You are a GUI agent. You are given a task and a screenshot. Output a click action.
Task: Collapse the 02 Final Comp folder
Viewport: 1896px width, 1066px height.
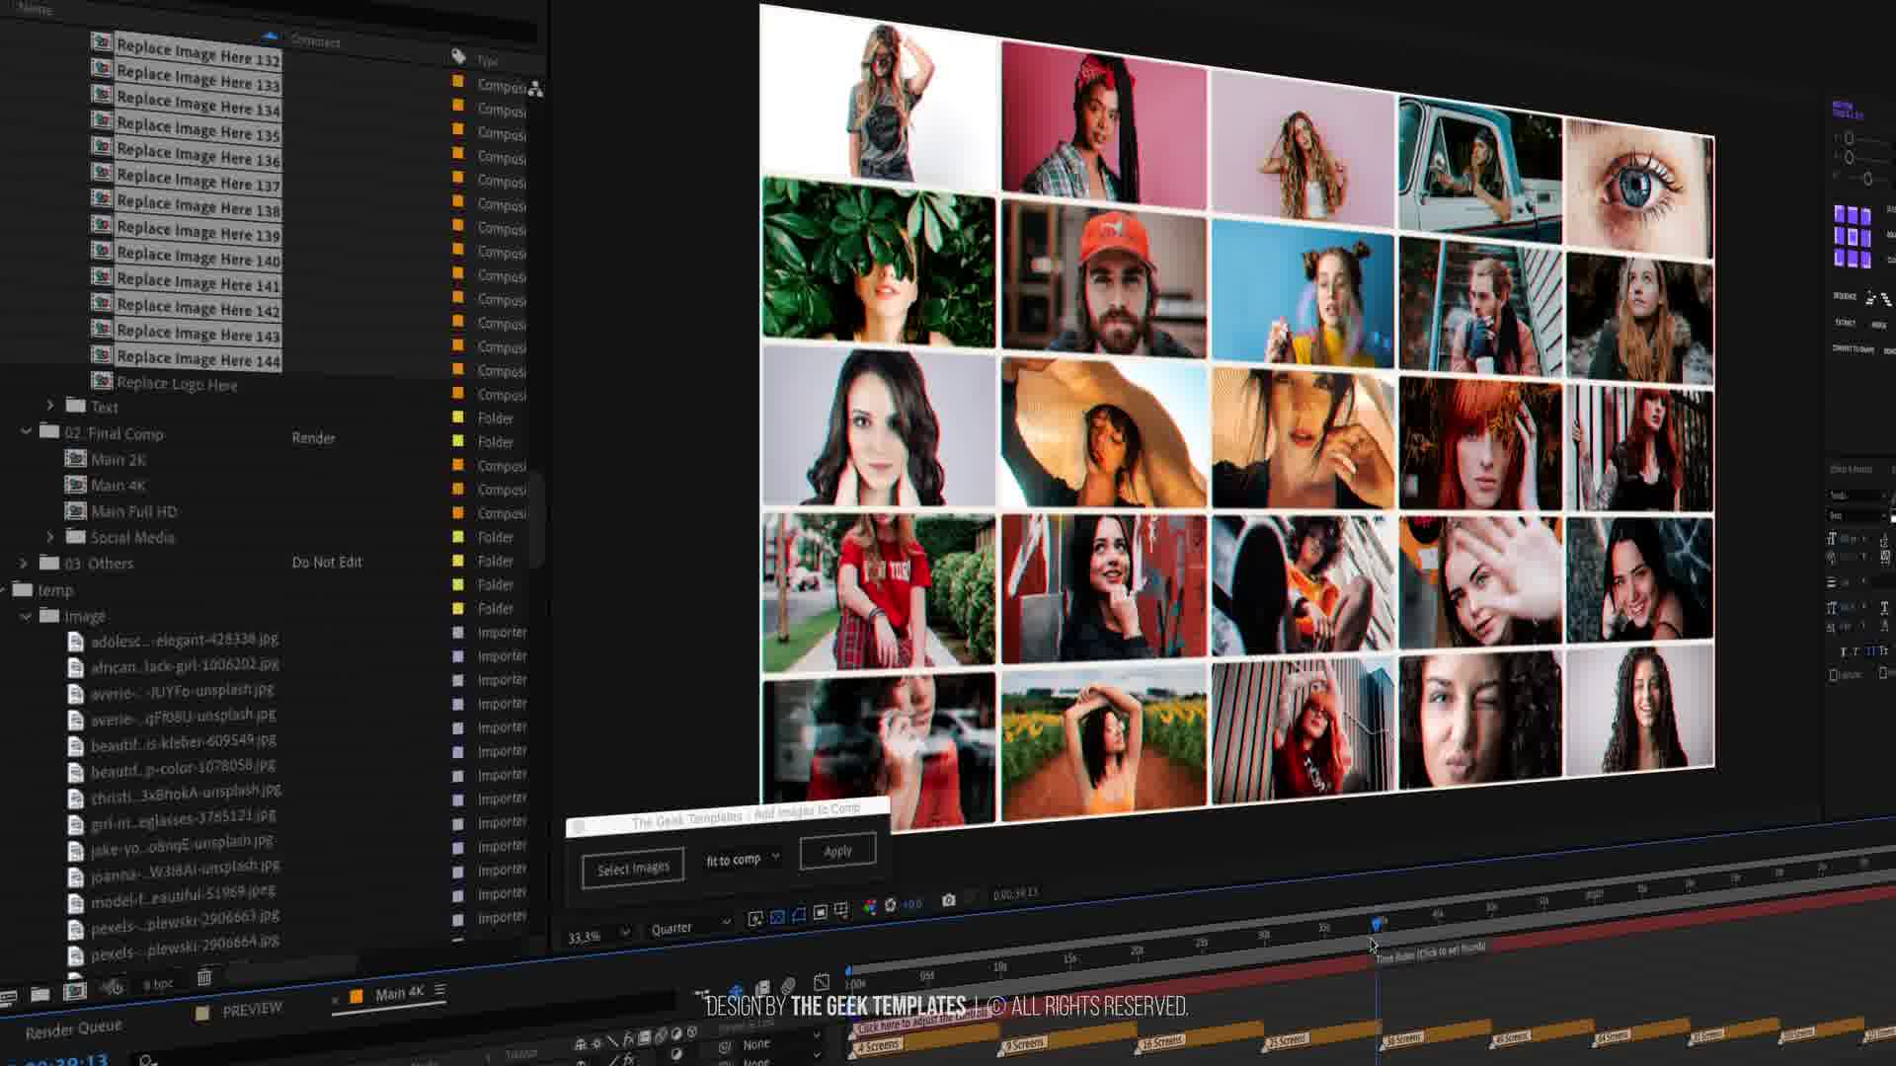click(26, 431)
